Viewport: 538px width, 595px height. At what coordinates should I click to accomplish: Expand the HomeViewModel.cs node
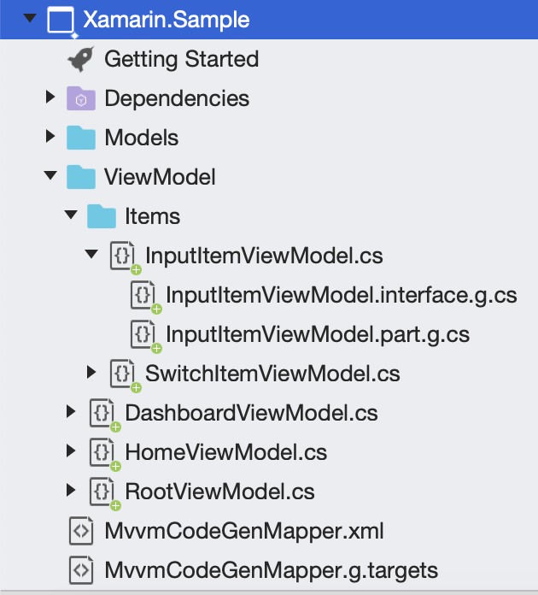(71, 451)
